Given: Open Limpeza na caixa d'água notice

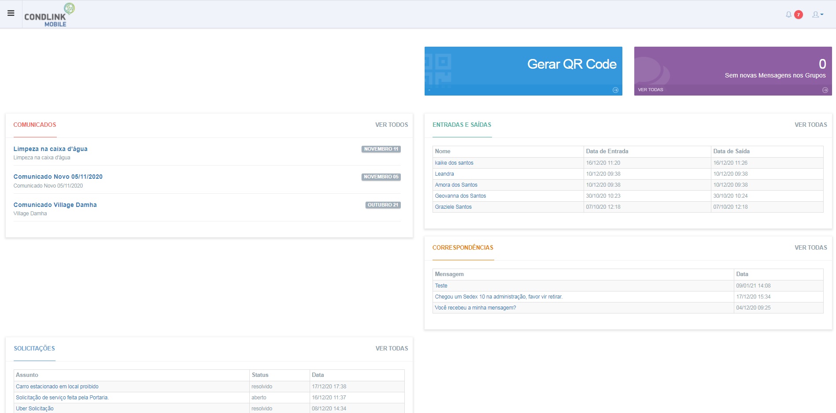Looking at the screenshot, I should pos(51,149).
